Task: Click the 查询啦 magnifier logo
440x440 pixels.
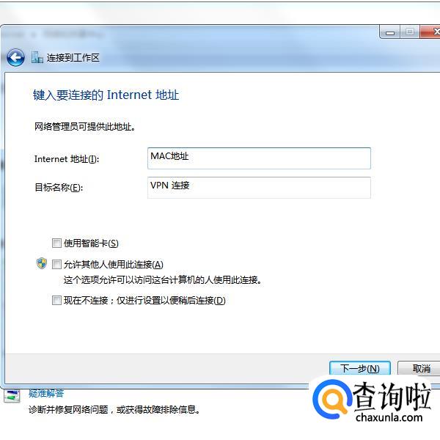Action: tap(331, 399)
